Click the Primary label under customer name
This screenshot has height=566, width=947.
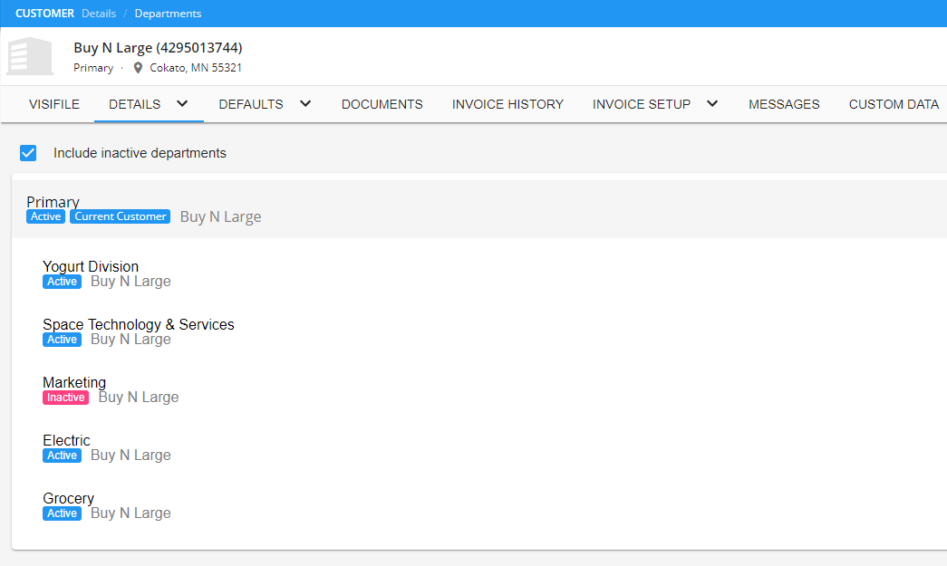(93, 68)
